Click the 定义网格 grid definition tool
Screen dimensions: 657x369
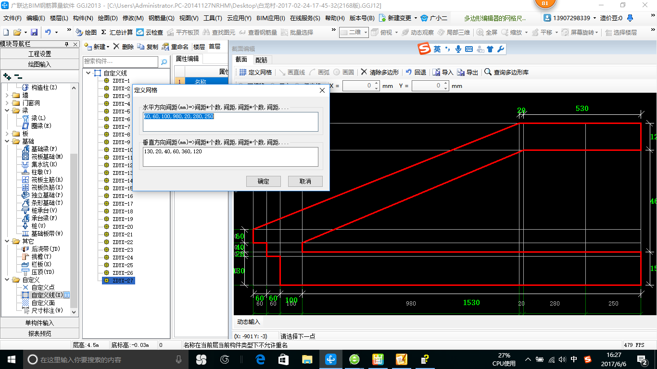click(x=255, y=72)
